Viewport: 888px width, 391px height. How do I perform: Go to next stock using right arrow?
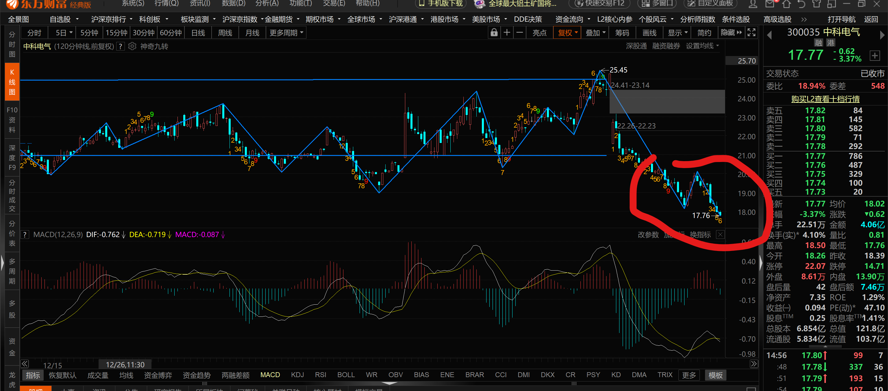tap(882, 35)
